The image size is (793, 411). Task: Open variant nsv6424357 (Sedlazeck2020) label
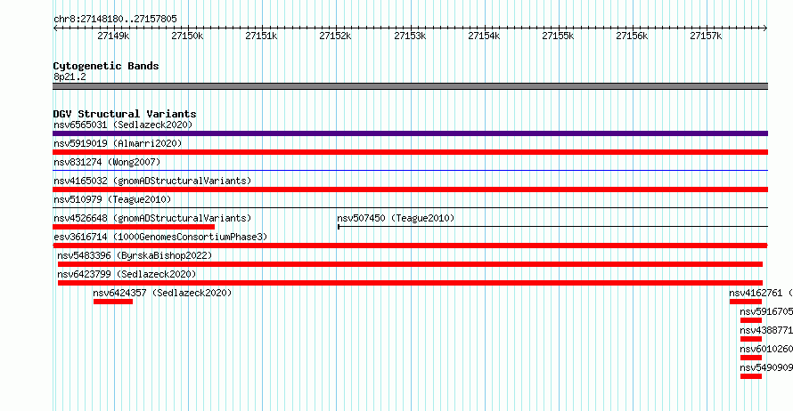tap(162, 293)
